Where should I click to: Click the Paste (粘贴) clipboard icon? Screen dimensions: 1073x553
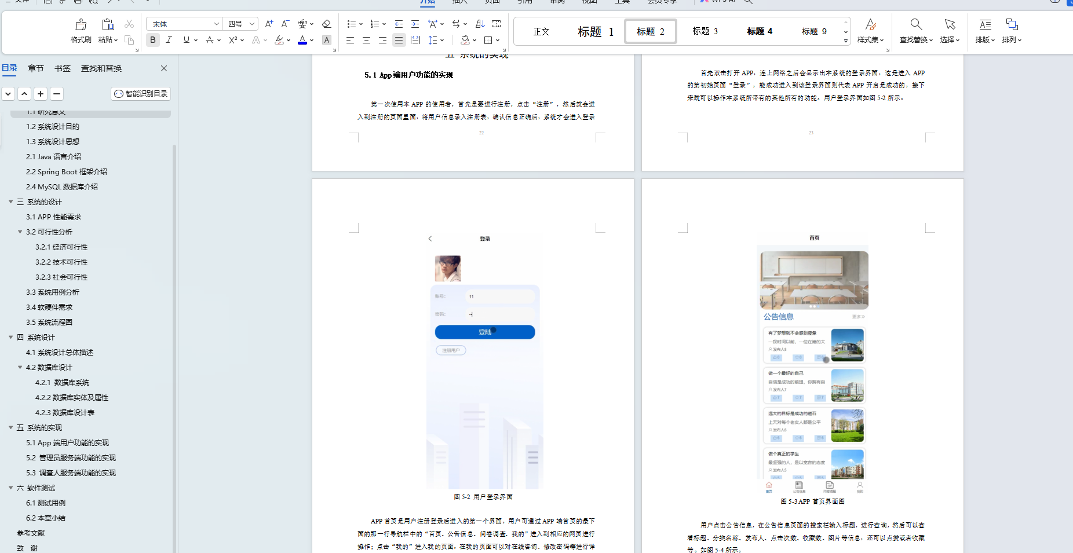(x=108, y=24)
